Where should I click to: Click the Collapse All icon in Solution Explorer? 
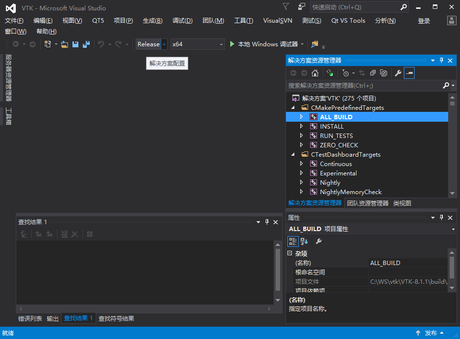tap(373, 73)
